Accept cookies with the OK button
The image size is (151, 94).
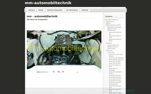pyautogui.click(x=114, y=91)
